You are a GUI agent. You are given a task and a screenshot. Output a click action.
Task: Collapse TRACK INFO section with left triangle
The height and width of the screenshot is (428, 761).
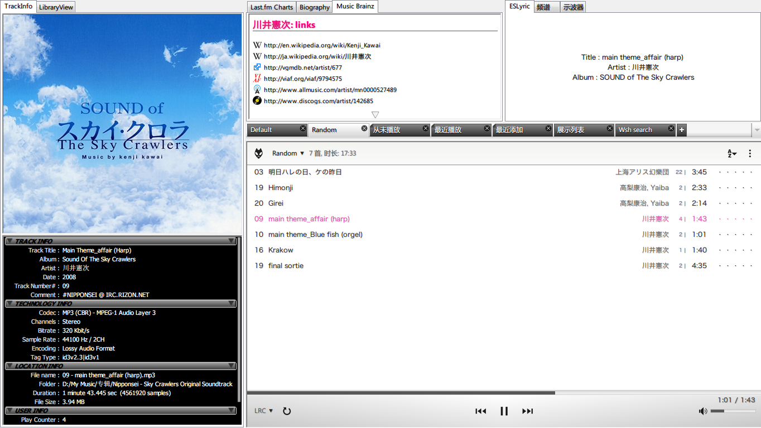9,241
